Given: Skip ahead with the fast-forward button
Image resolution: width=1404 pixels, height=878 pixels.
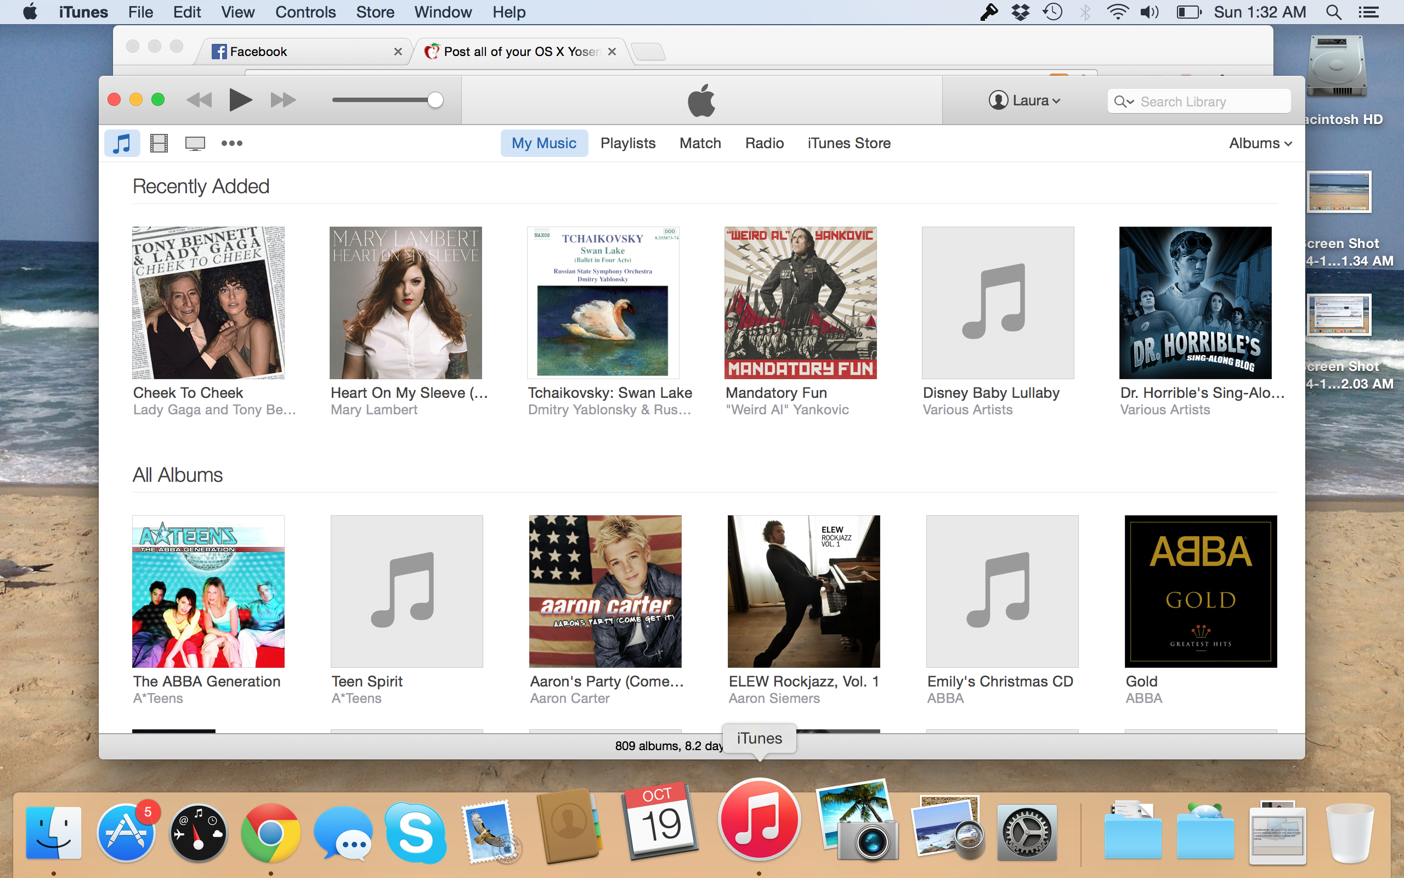Looking at the screenshot, I should 283,100.
